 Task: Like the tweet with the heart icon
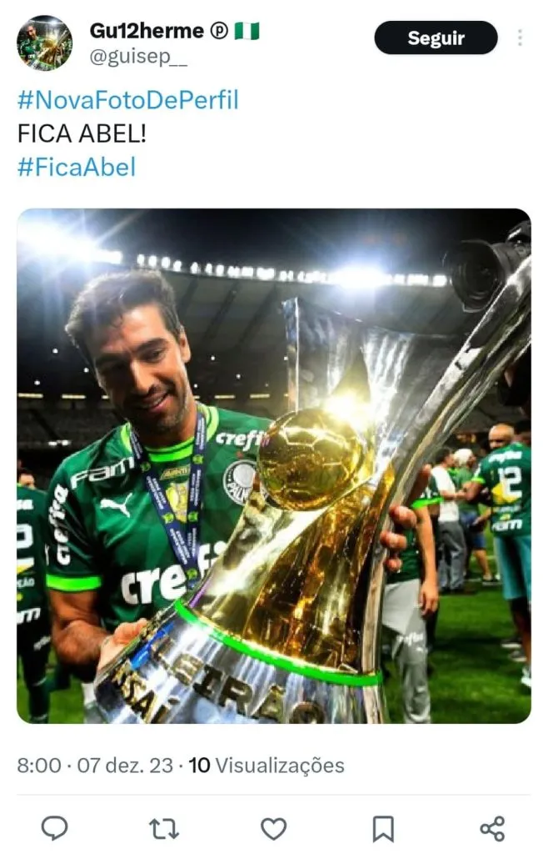click(x=273, y=828)
